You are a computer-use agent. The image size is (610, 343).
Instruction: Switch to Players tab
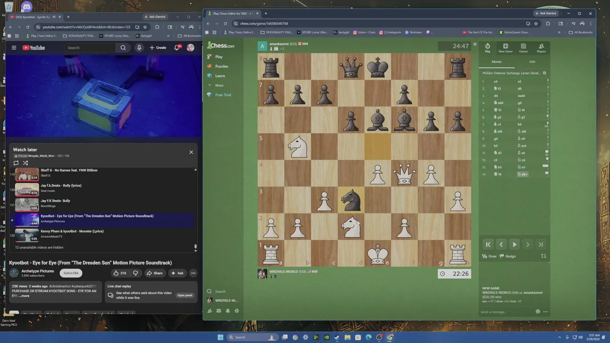point(541,48)
